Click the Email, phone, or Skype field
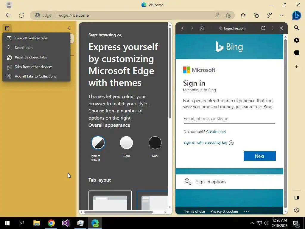 click(229, 119)
